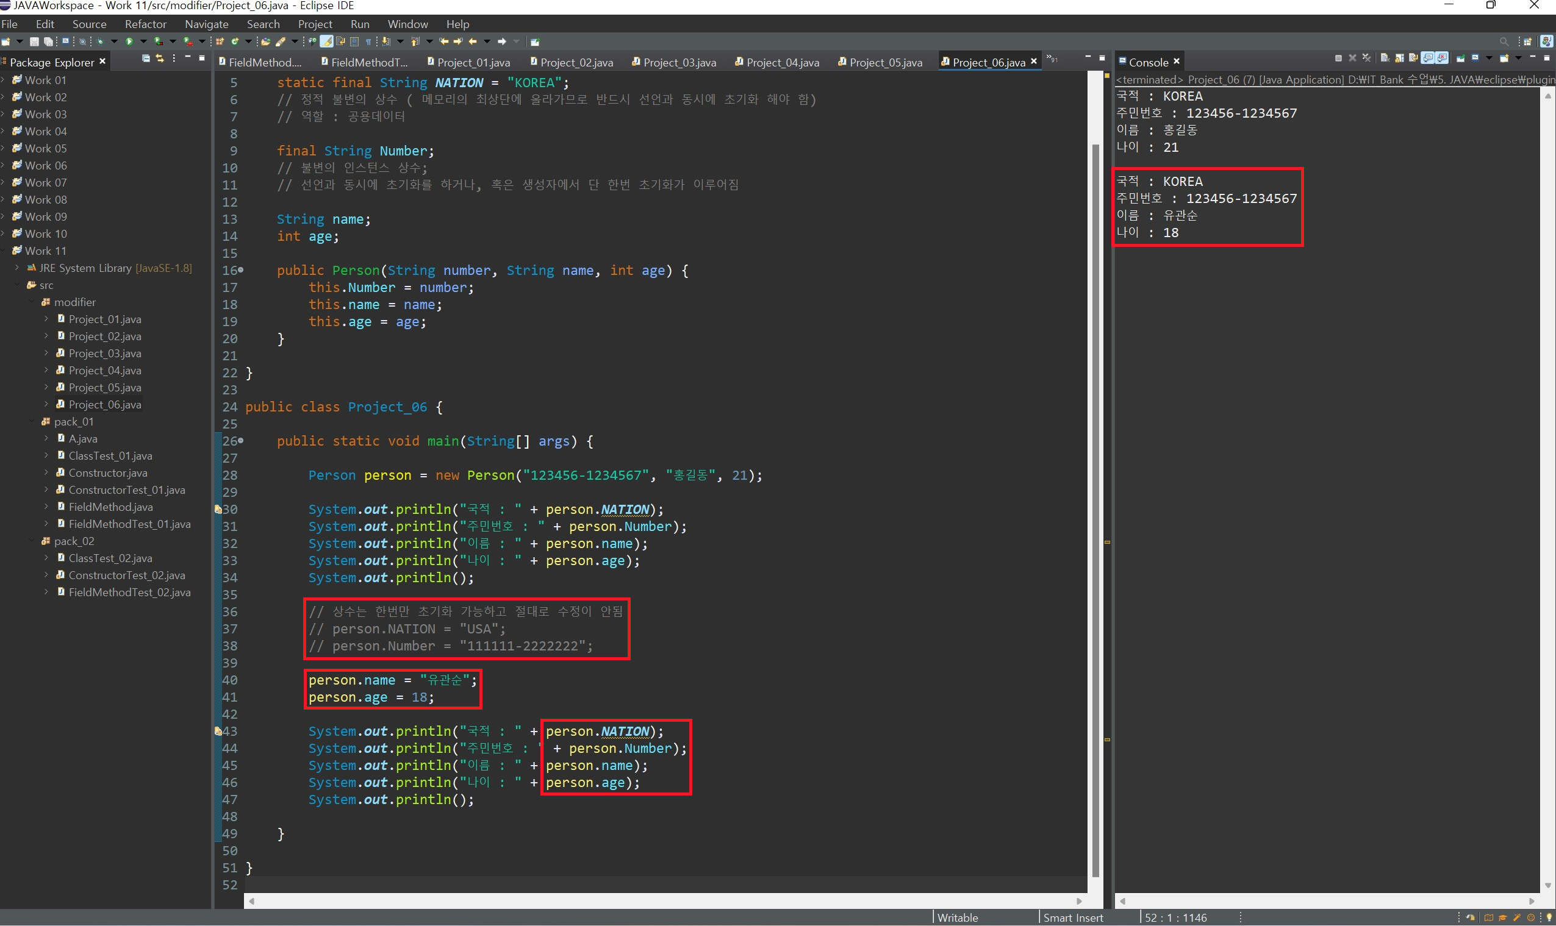Click Collapse All in Package Explorer

pos(146,58)
